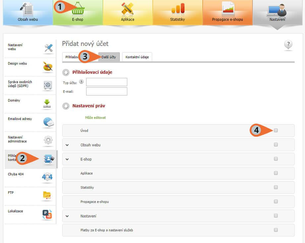This screenshot has width=305, height=243.
Task: Expand the Obsah webu permissions row
Action: pyautogui.click(x=67, y=145)
